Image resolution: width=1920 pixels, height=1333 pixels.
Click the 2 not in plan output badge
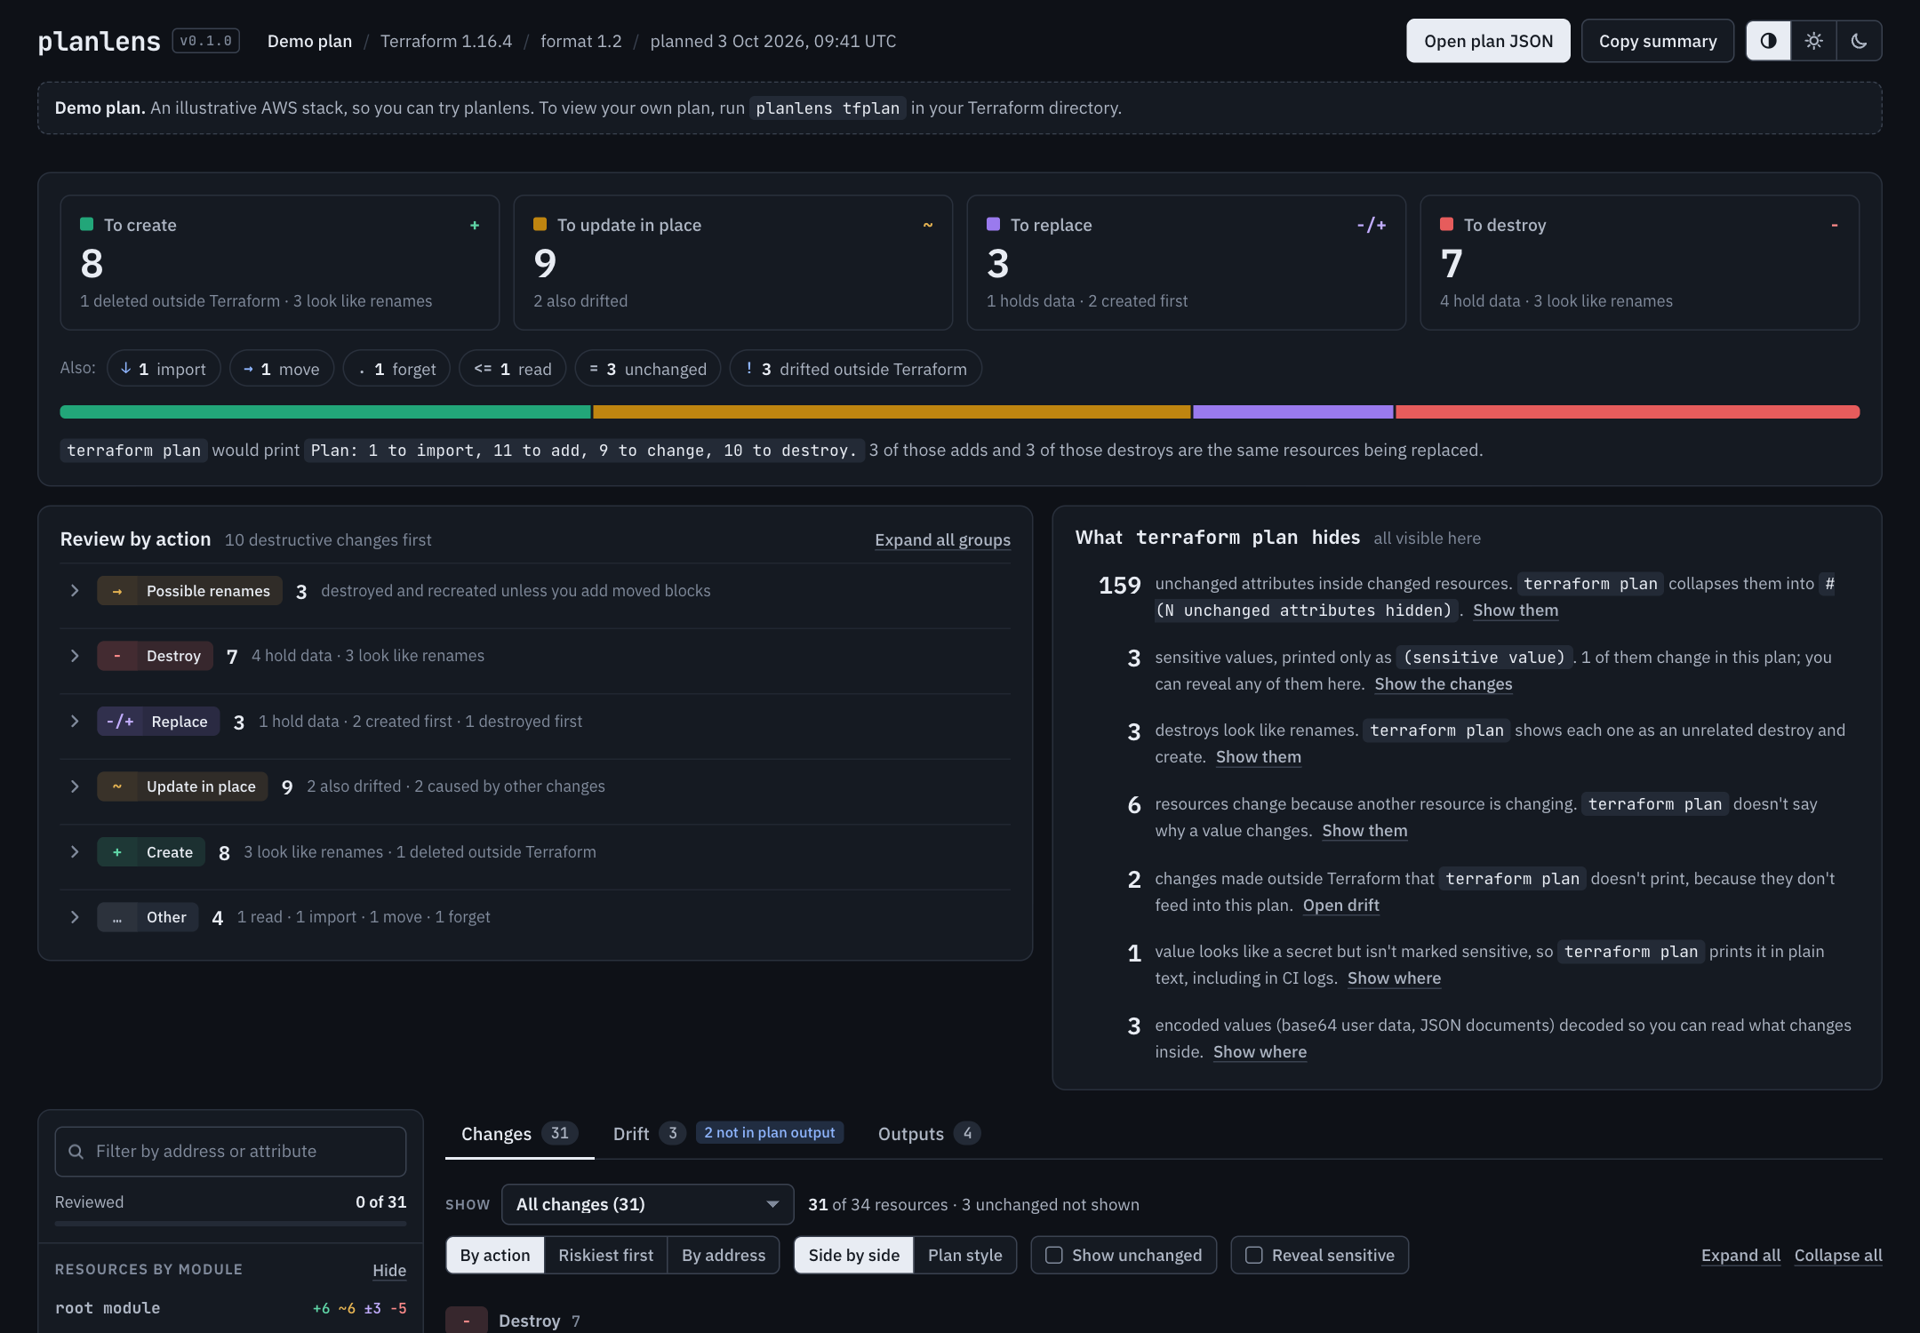(770, 1132)
